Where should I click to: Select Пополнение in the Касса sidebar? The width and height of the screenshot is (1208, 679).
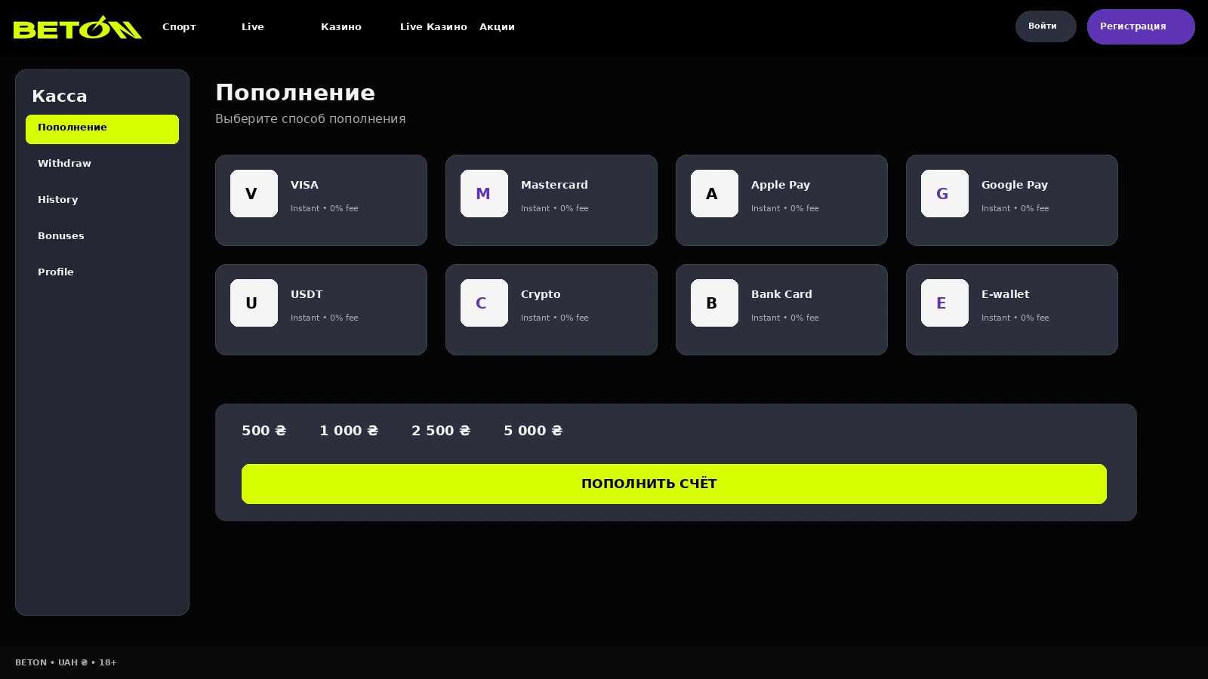pyautogui.click(x=102, y=129)
